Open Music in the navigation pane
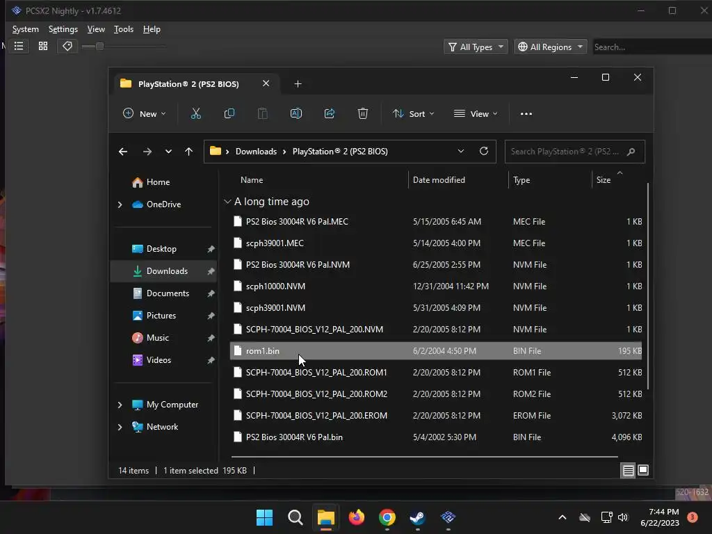This screenshot has width=712, height=534. click(157, 338)
